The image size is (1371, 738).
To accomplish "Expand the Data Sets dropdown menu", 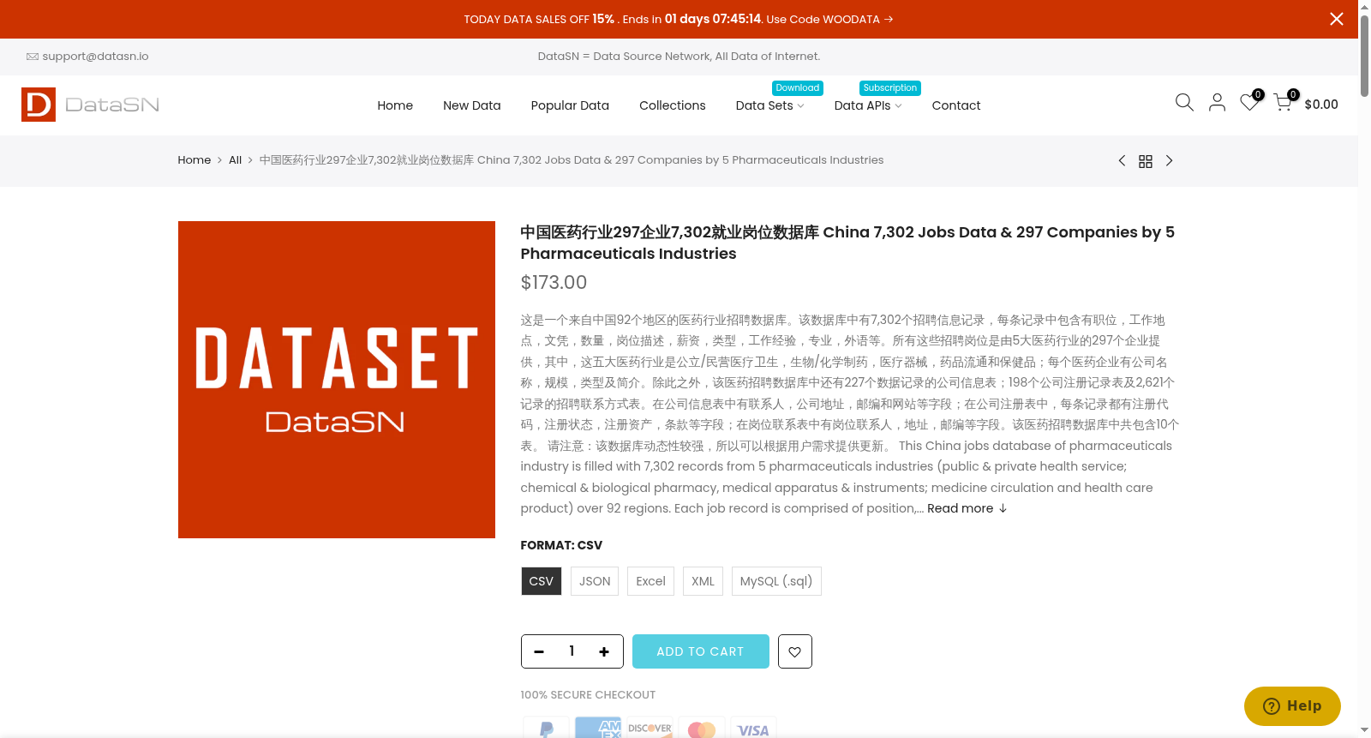I will coord(769,105).
